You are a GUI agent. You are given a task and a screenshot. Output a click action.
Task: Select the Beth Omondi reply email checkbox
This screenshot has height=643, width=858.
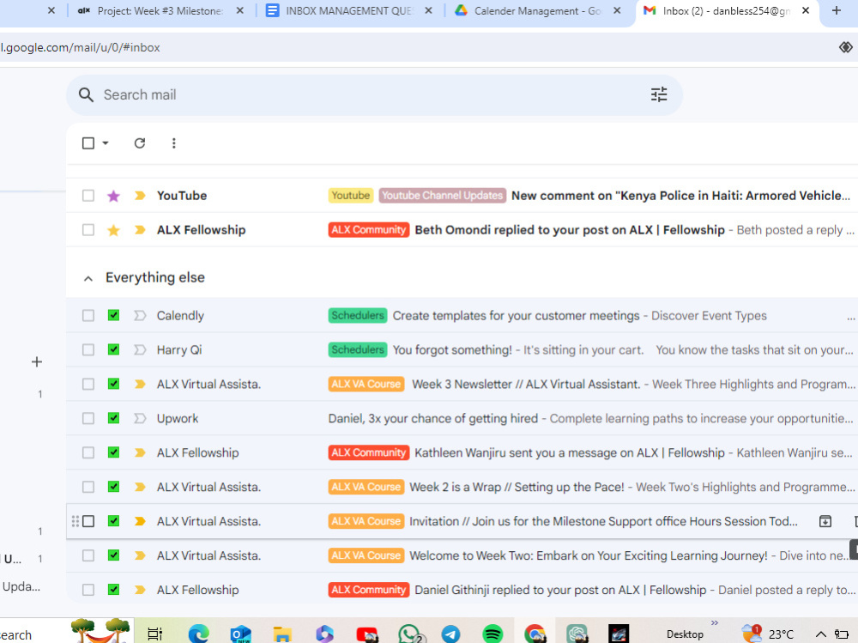click(x=88, y=230)
